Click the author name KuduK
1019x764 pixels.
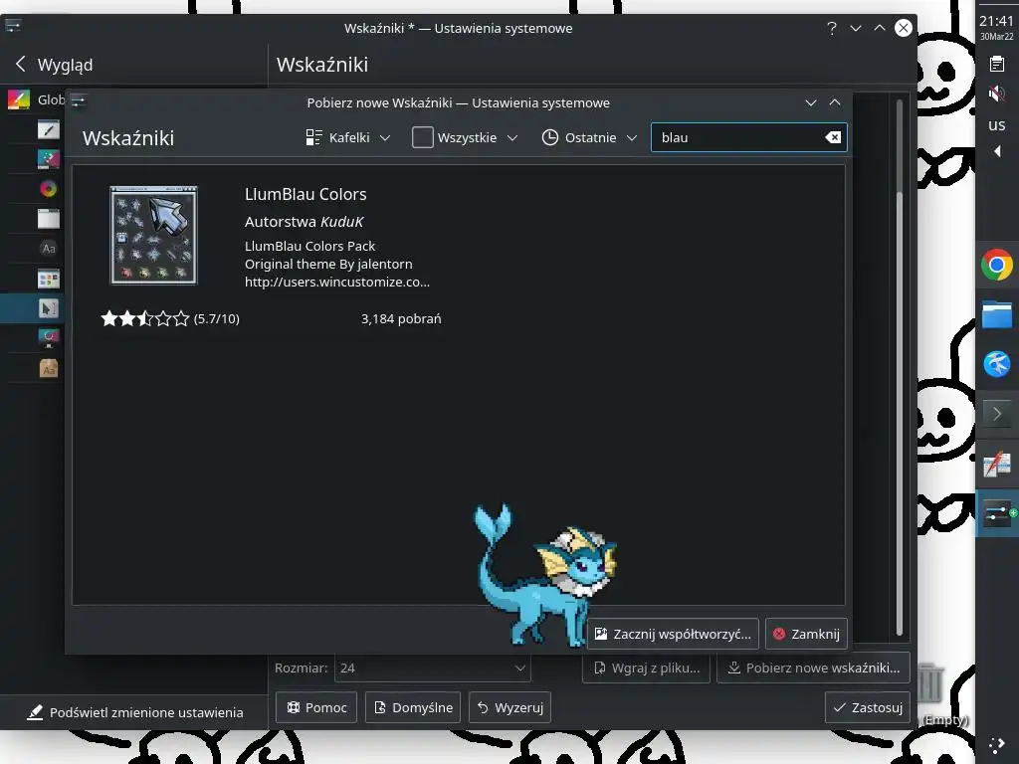tap(342, 222)
